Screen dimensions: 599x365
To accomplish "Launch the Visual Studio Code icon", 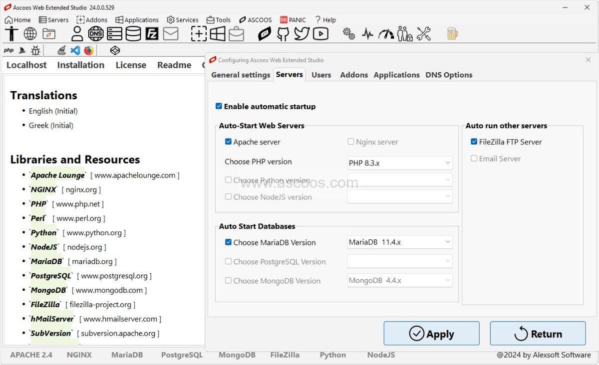I will (x=75, y=50).
